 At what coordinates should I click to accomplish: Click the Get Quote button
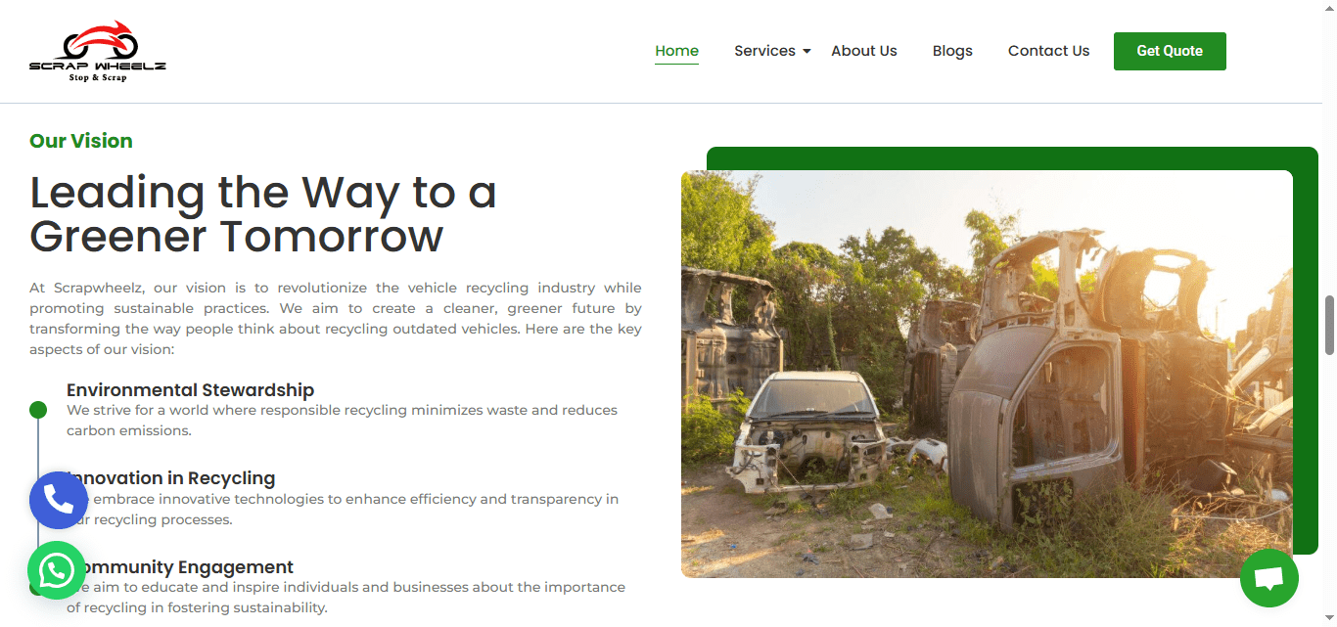[x=1170, y=51]
